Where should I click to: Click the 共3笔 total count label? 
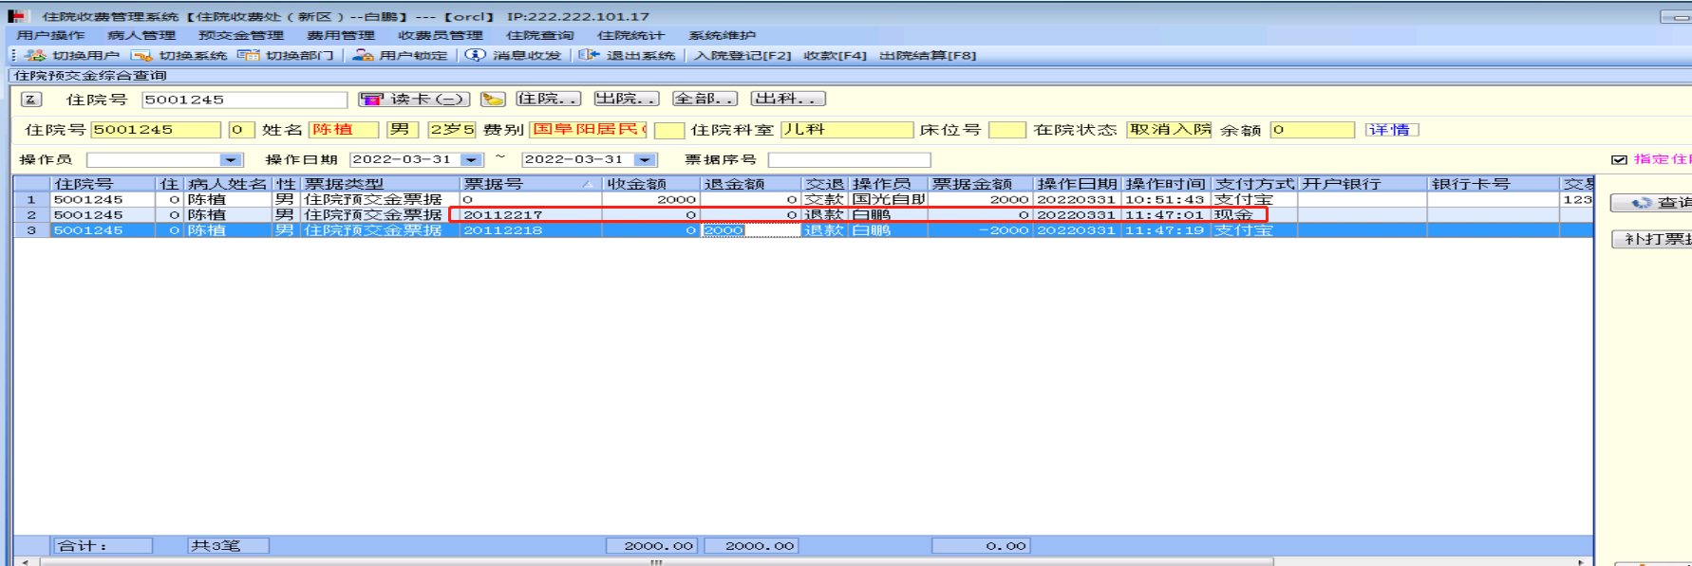click(228, 545)
